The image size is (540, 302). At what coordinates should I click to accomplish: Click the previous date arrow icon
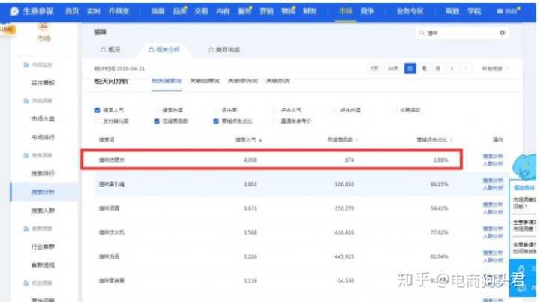tap(451, 69)
